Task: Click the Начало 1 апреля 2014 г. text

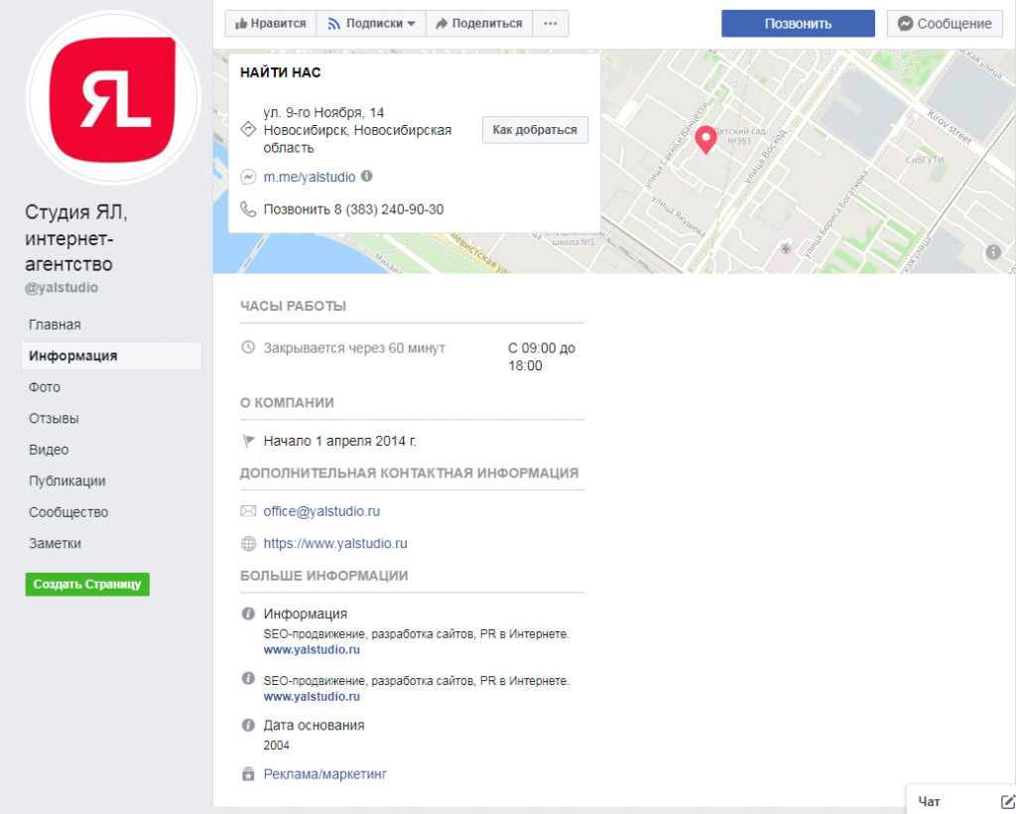Action: coord(339,442)
